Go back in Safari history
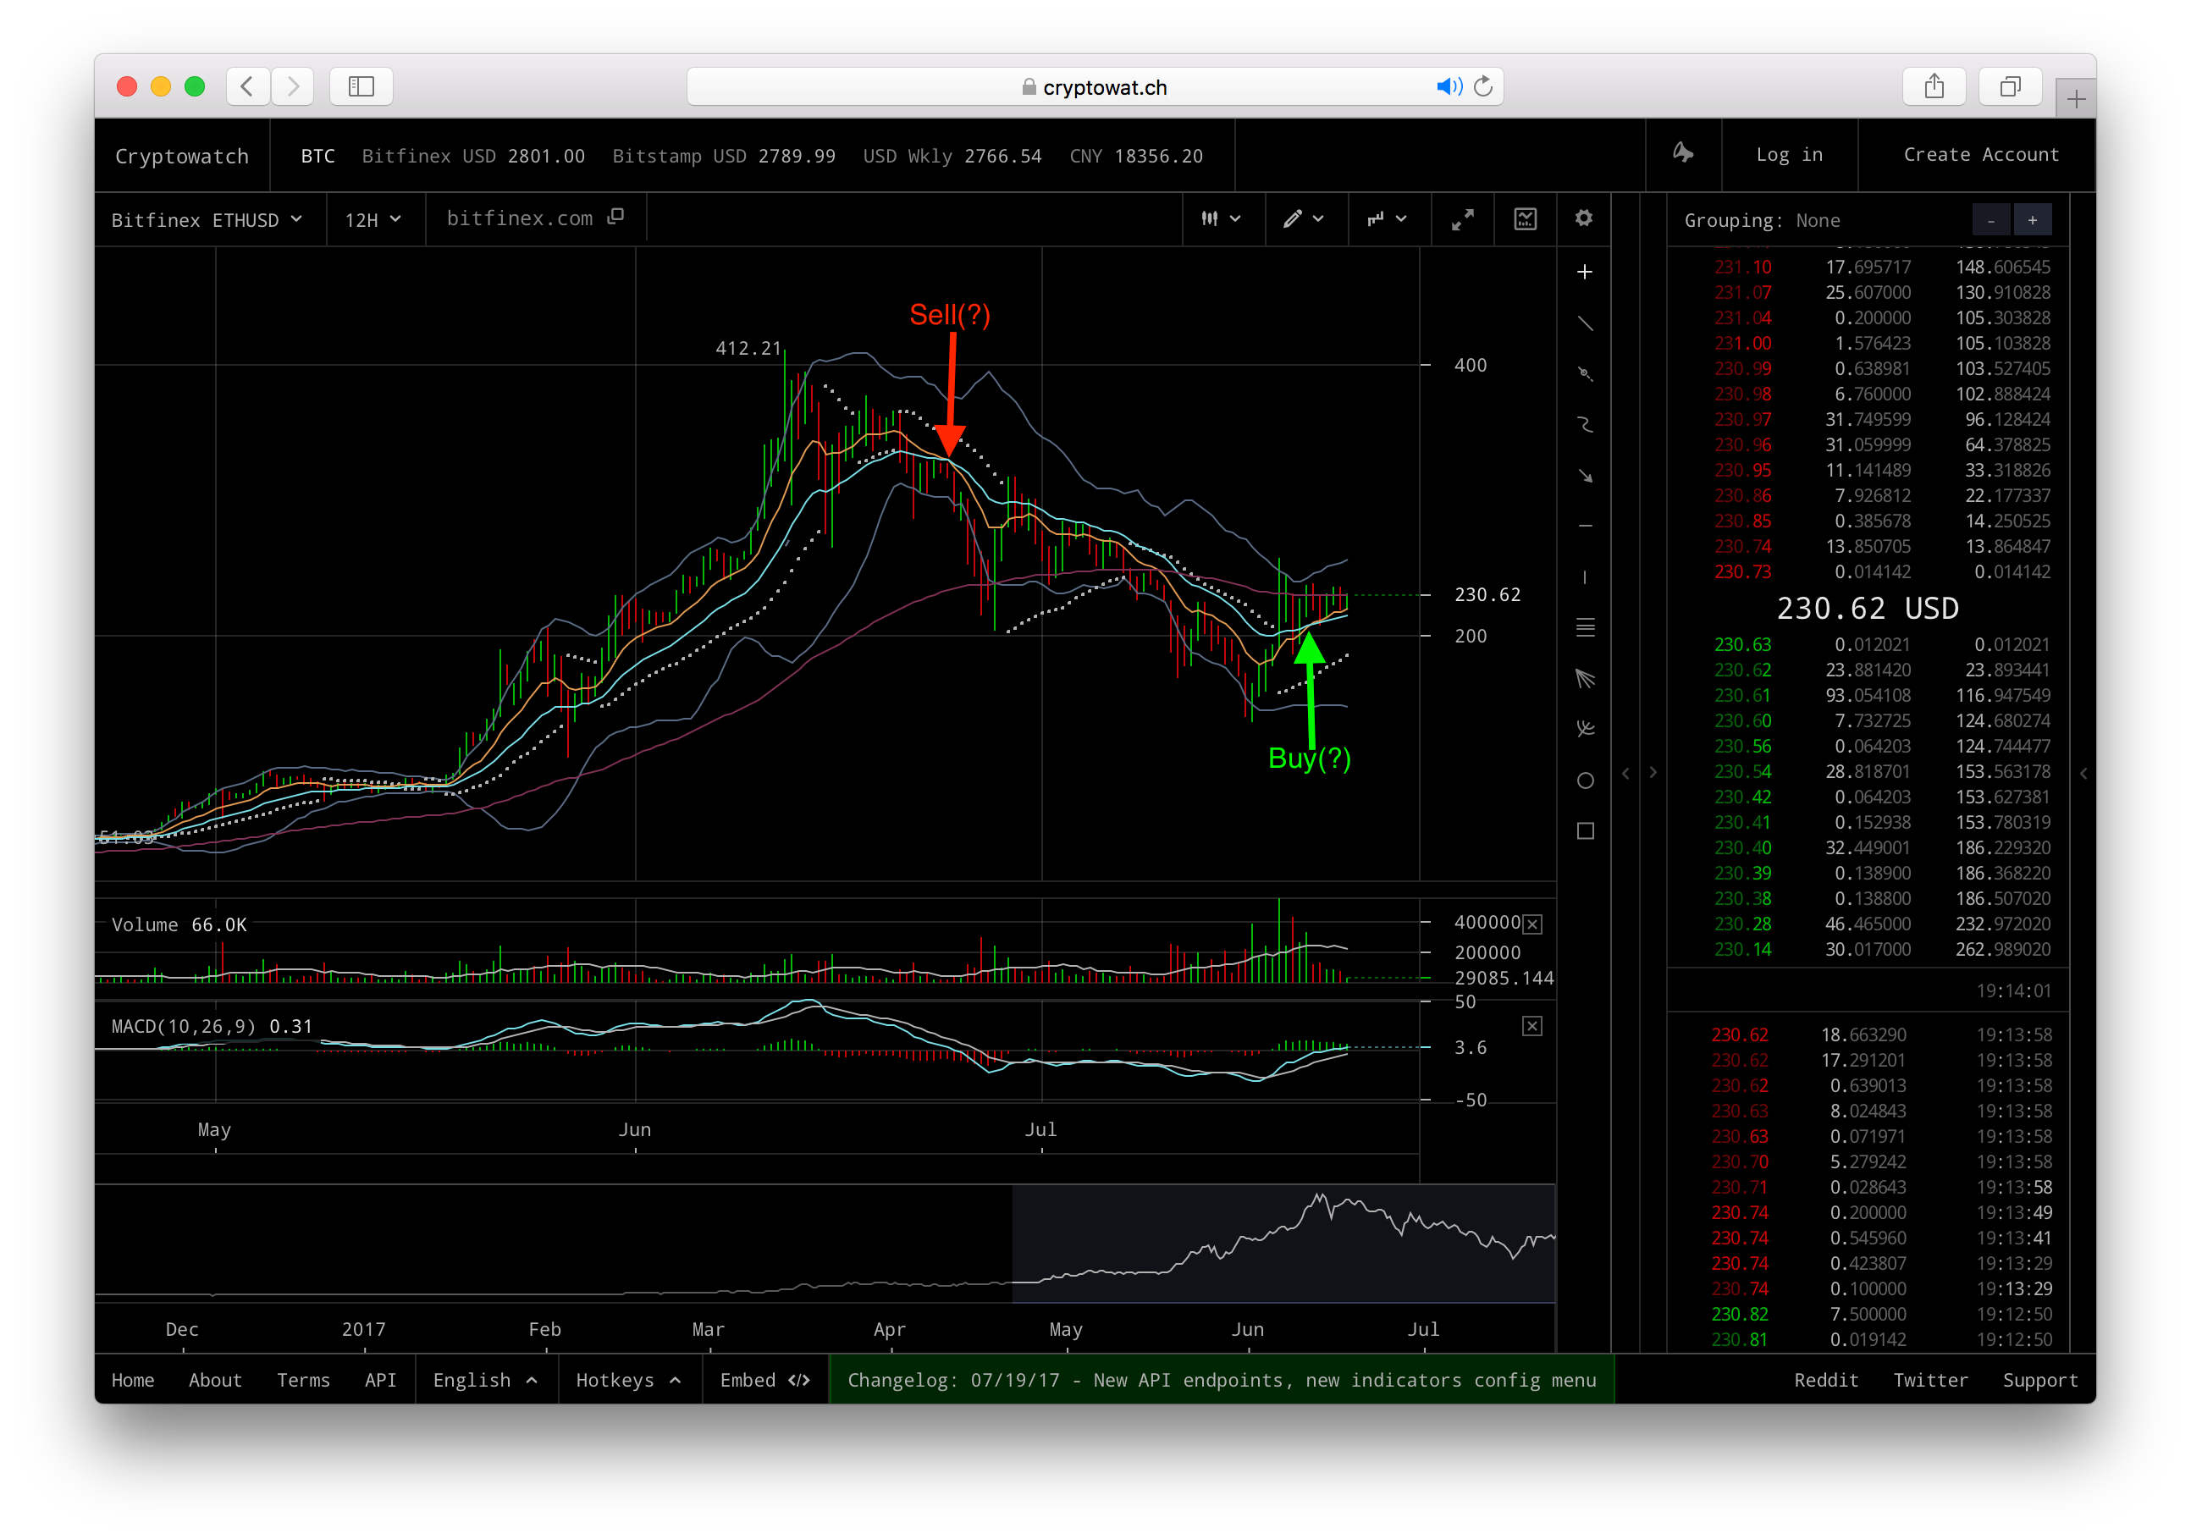The width and height of the screenshot is (2191, 1539). tap(247, 87)
